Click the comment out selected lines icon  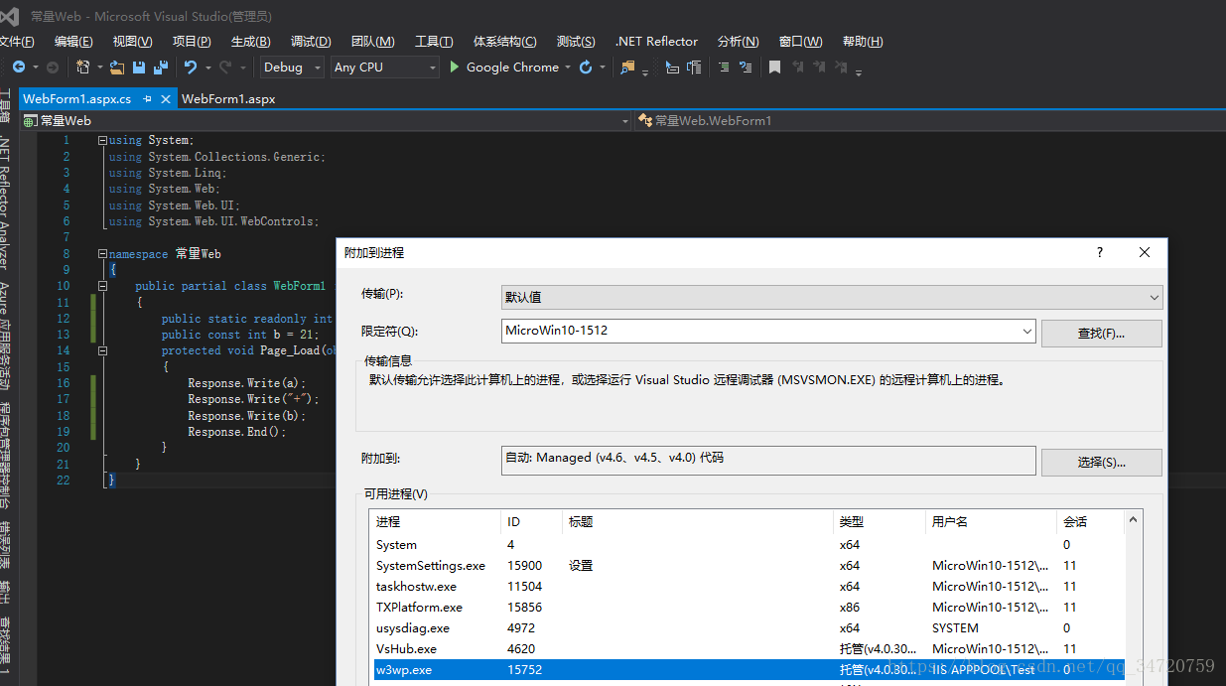tap(724, 67)
